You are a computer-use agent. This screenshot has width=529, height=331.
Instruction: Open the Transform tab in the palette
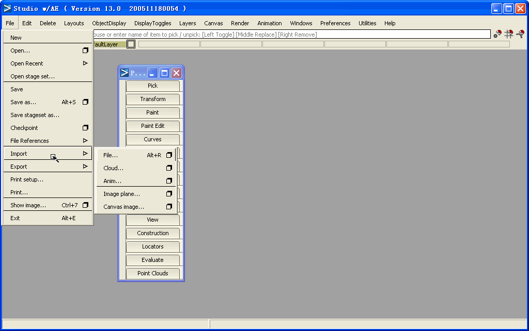coord(153,99)
